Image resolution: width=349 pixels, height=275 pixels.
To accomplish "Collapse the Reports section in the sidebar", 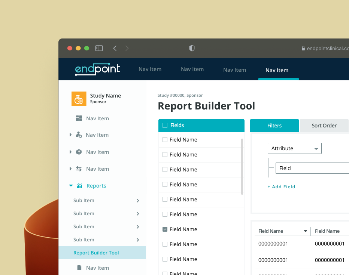I will click(x=71, y=185).
